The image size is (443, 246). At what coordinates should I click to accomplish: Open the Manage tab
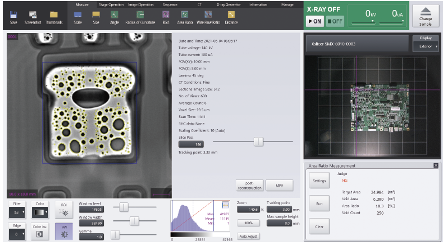tap(287, 5)
